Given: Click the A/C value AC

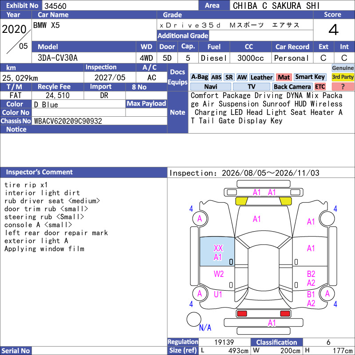Looking at the screenshot, I should click(x=151, y=78).
